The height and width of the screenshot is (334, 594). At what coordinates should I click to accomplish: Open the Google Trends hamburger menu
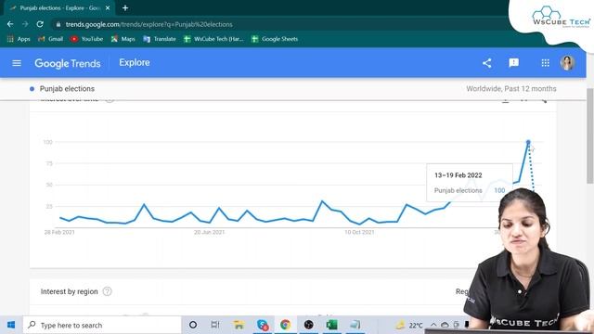point(17,63)
